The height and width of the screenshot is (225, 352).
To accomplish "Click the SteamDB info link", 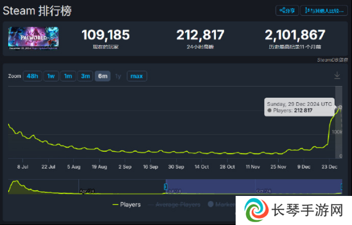I will [x=332, y=60].
